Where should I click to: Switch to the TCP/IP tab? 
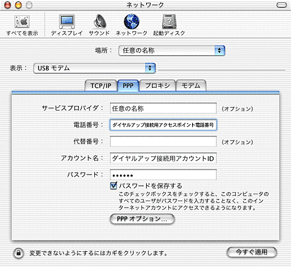(x=101, y=86)
